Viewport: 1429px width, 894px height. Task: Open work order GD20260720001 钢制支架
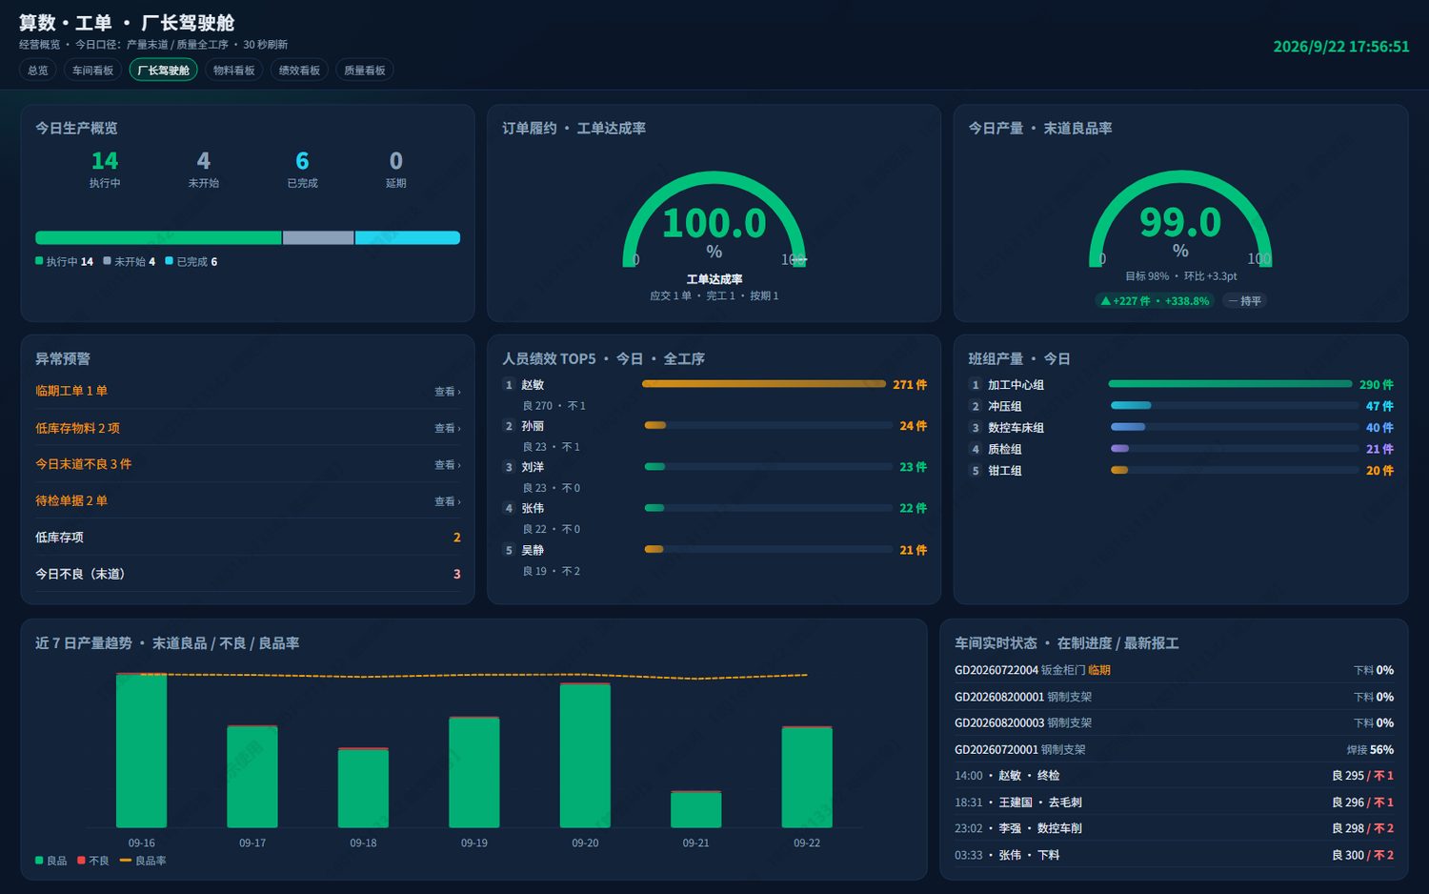pos(1174,750)
